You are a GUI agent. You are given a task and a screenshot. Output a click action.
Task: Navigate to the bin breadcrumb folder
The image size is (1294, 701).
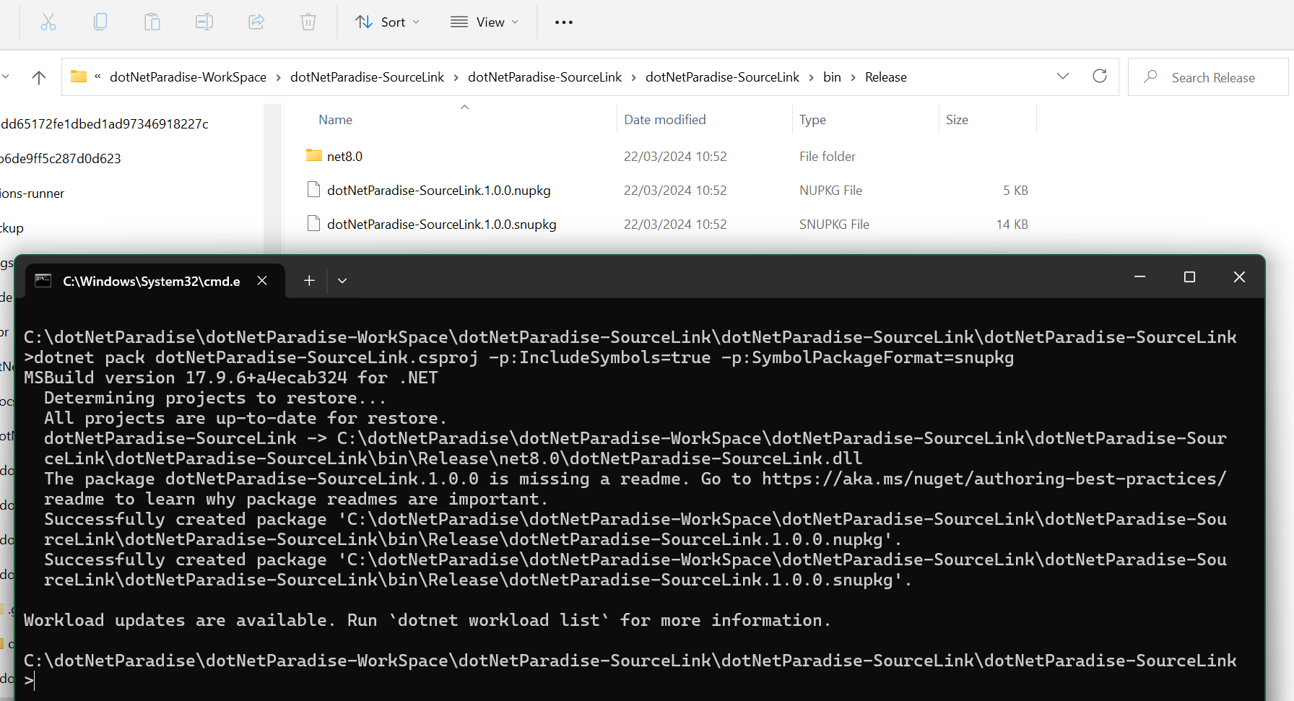coord(832,77)
